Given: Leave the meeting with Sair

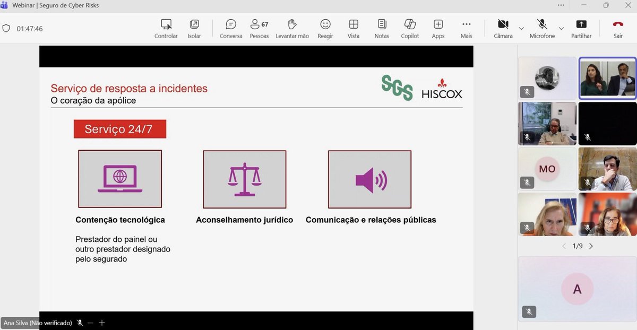Looking at the screenshot, I should tap(618, 29).
